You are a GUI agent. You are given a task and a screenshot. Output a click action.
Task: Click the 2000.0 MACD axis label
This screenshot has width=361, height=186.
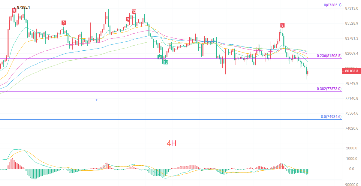[351, 148]
